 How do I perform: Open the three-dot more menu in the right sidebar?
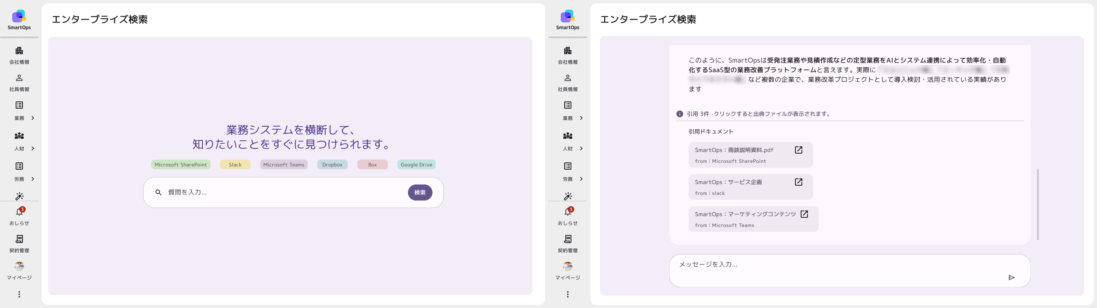click(568, 294)
